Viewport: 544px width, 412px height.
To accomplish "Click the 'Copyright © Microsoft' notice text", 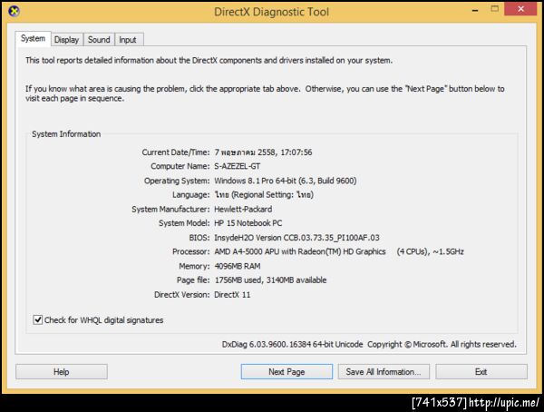I will (442, 344).
